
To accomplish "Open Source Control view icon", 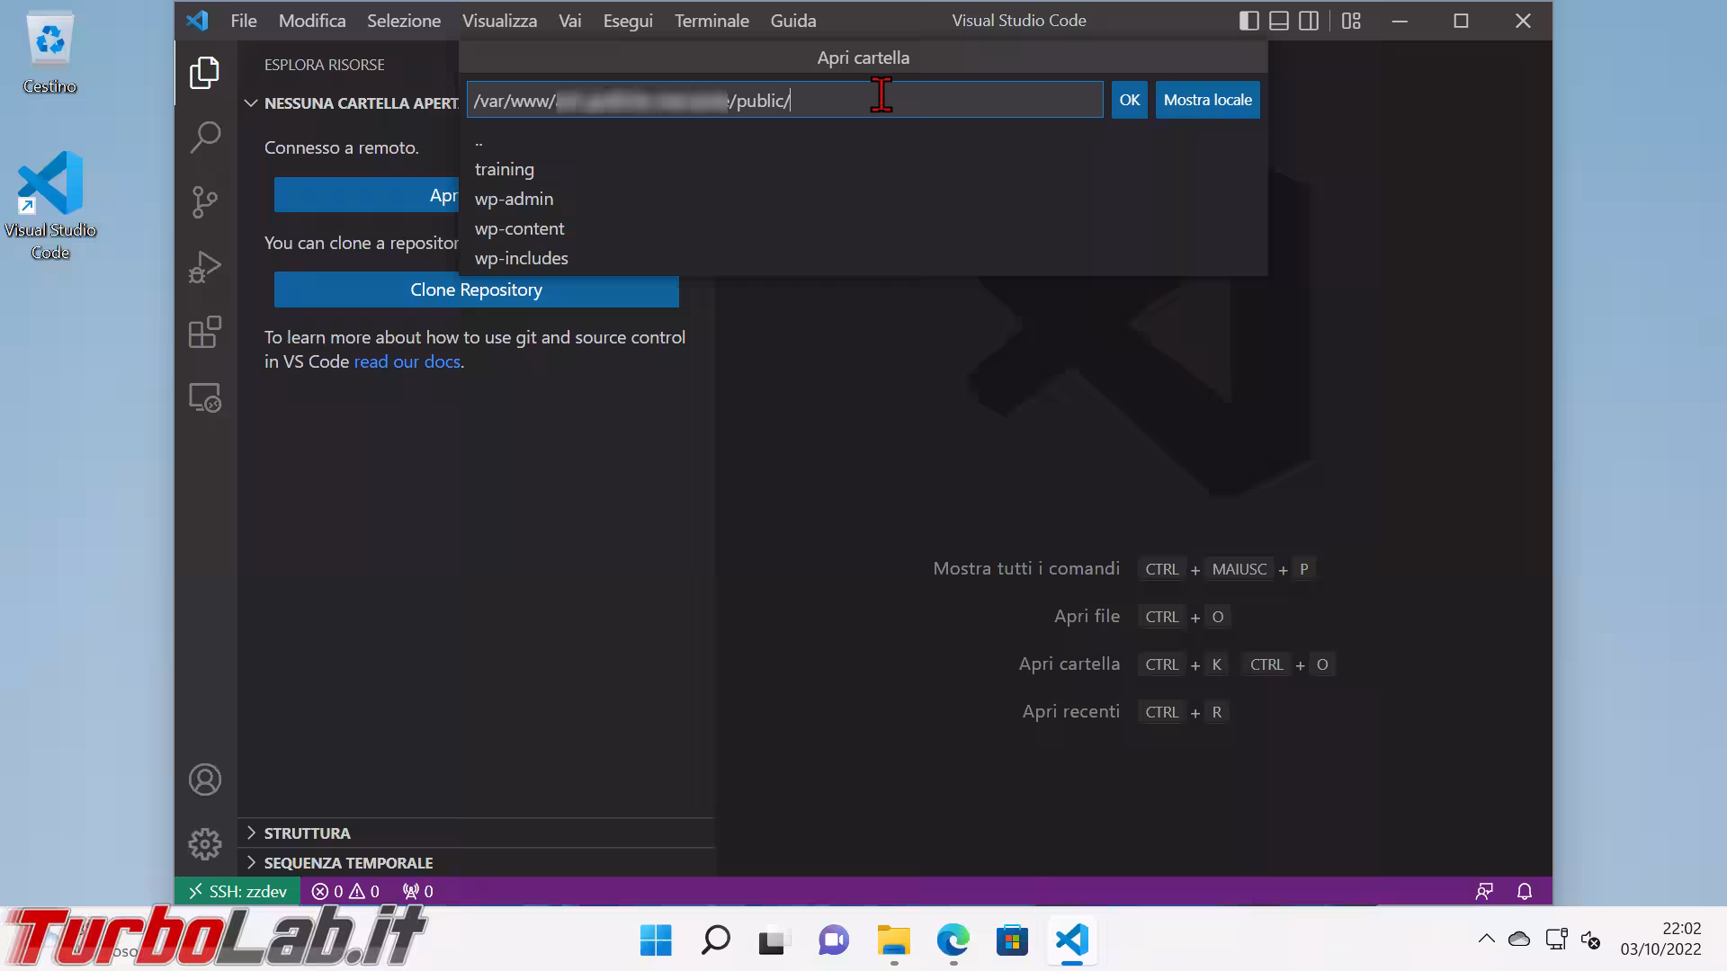I will coord(205,202).
